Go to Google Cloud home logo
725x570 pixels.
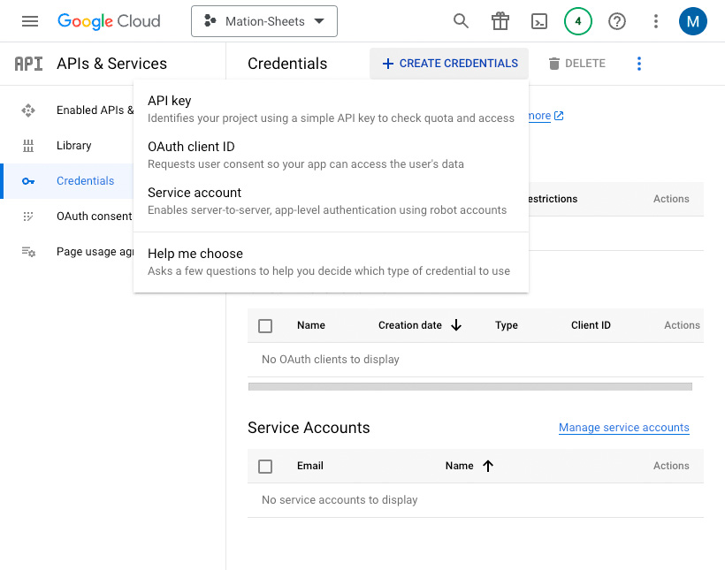(x=109, y=21)
